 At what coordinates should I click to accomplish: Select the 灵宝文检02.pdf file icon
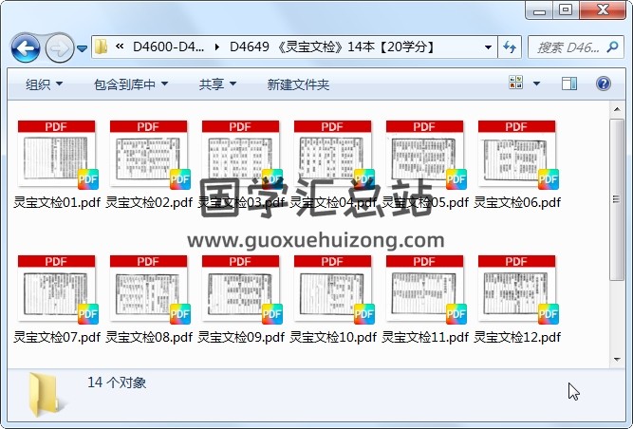149,155
